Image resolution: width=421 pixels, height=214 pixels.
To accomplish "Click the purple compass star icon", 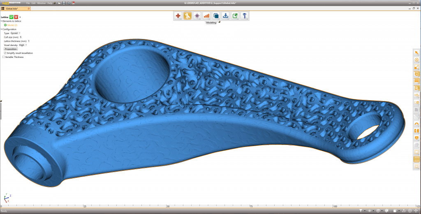I will pyautogui.click(x=197, y=16).
